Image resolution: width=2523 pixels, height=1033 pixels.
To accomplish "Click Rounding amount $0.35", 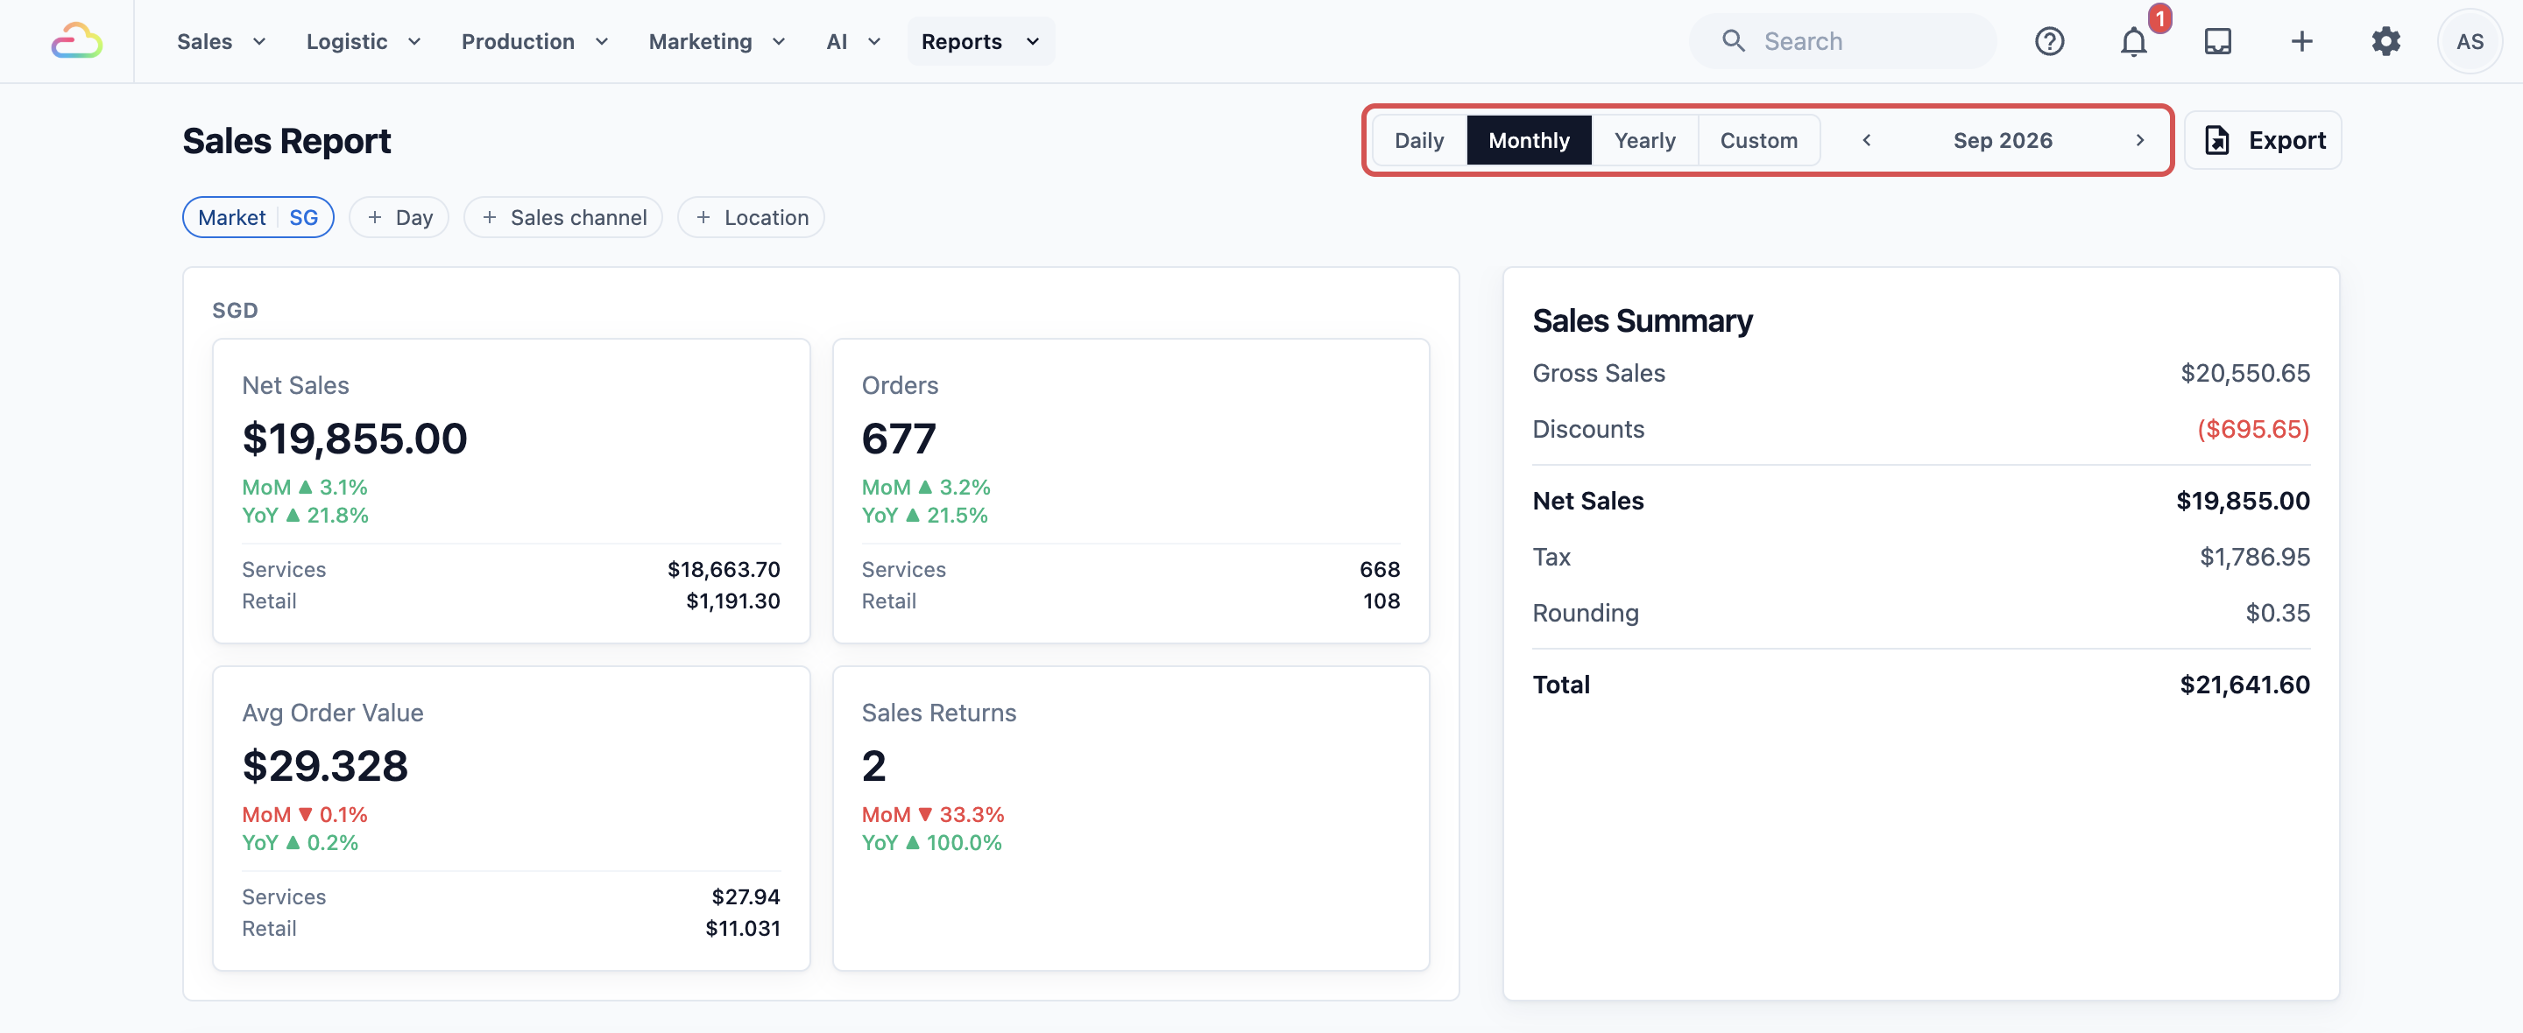I will tap(2277, 613).
